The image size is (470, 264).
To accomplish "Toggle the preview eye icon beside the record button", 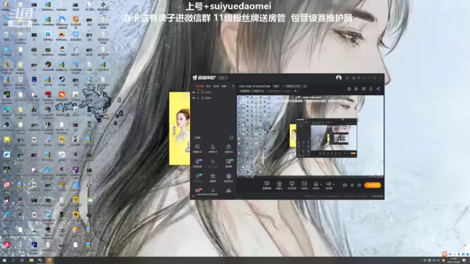I will pos(352,185).
